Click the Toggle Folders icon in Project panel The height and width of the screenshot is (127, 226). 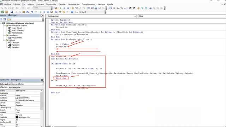(9, 19)
